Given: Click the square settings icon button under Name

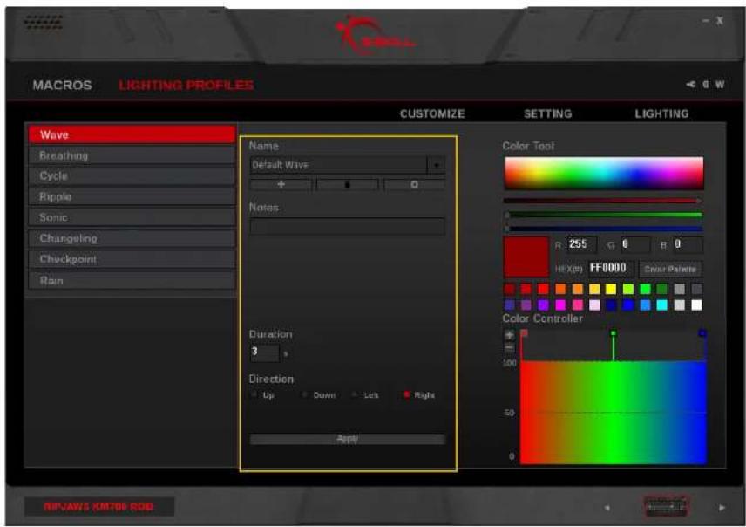Looking at the screenshot, I should point(414,184).
